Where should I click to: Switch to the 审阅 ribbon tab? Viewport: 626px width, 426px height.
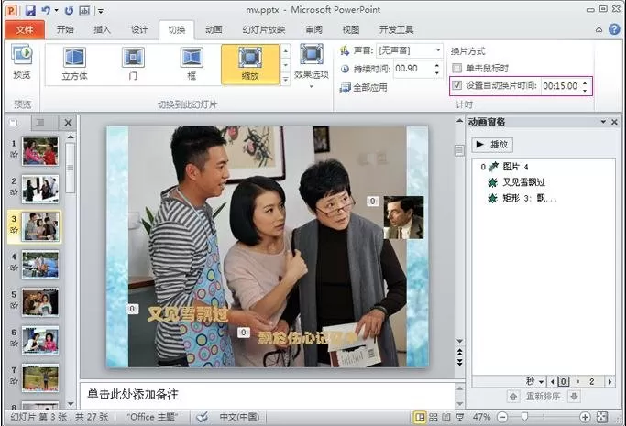(x=313, y=29)
